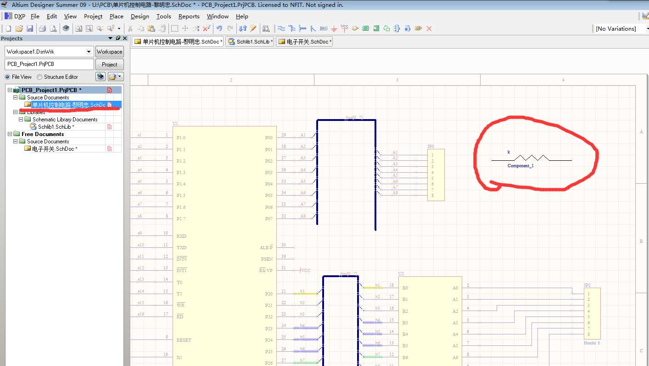
Task: Click the Devices view layers icon in toolbar
Action: [x=66, y=28]
